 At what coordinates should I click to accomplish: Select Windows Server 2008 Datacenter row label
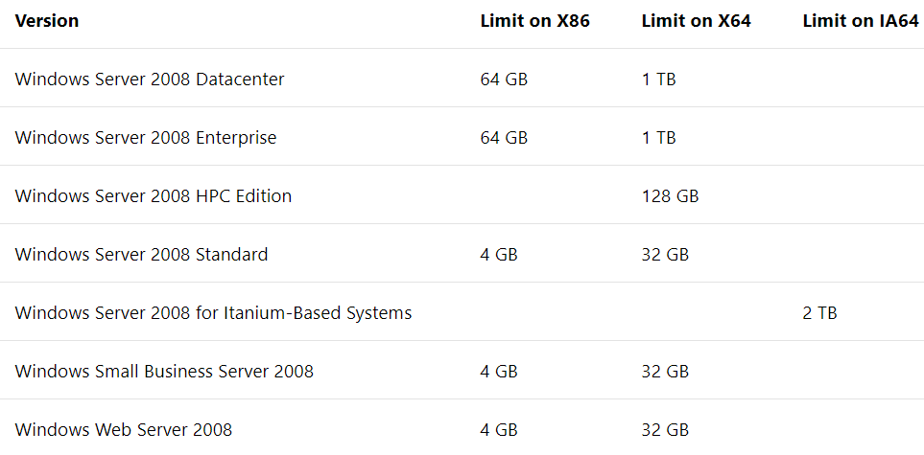[x=150, y=79]
